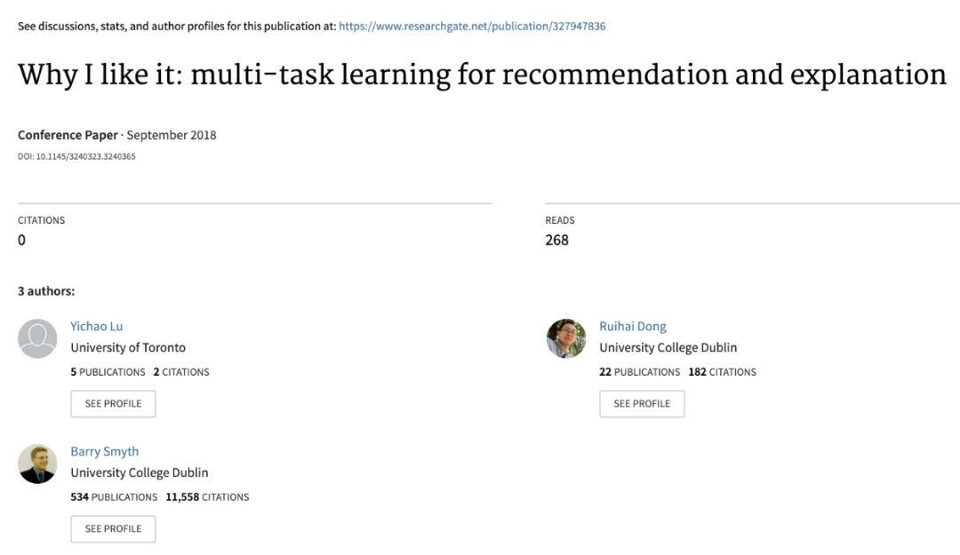The height and width of the screenshot is (555, 960).
Task: Click Barry Smyth's 534 publications stat
Action: (x=114, y=497)
